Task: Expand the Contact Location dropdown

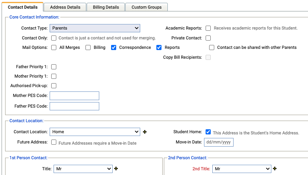Action: pyautogui.click(x=95, y=132)
